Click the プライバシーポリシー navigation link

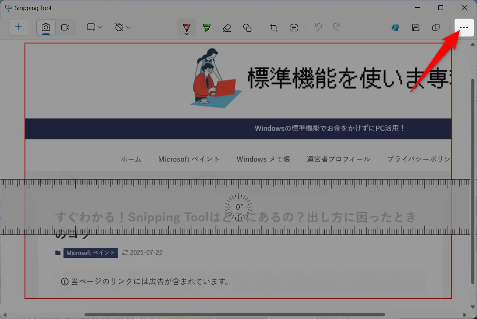pos(419,159)
